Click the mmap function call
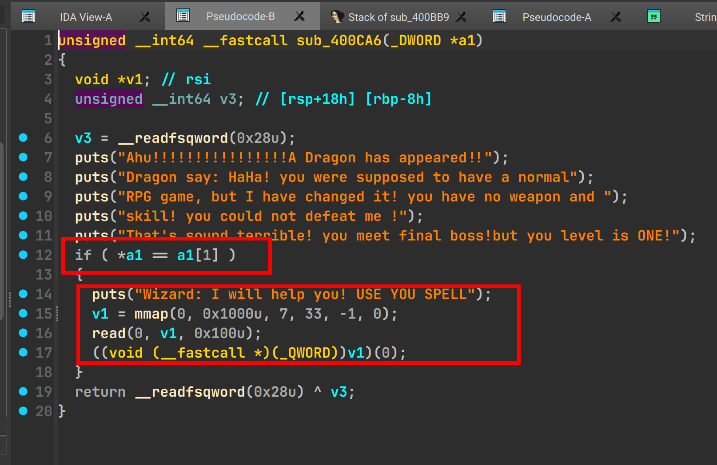This screenshot has height=465, width=717. pos(151,314)
